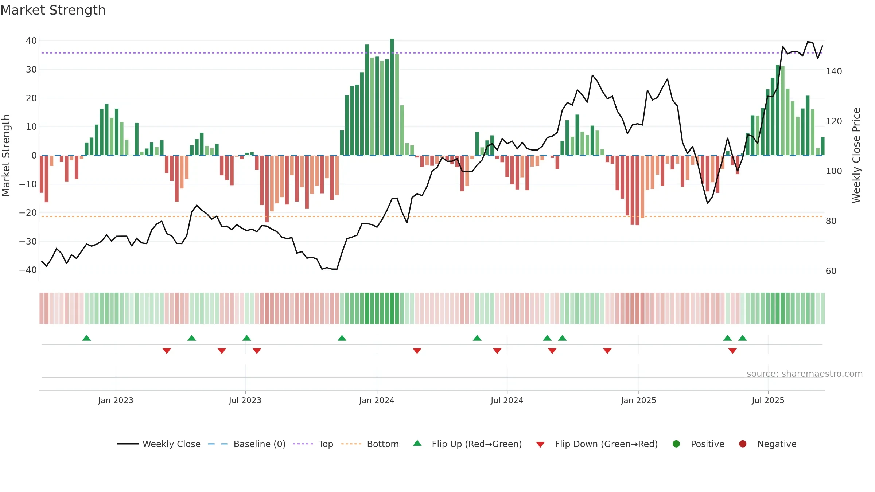This screenshot has height=492, width=875.
Task: Toggle the Negative legend entry
Action: tap(767, 444)
